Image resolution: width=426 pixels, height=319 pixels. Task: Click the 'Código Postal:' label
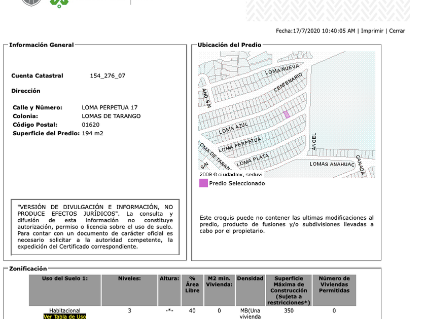[35, 125]
